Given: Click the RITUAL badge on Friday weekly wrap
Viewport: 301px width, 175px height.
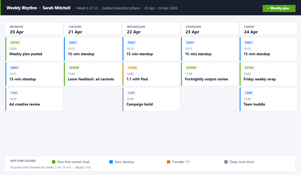Looking at the screenshot, I should pyautogui.click(x=249, y=68).
